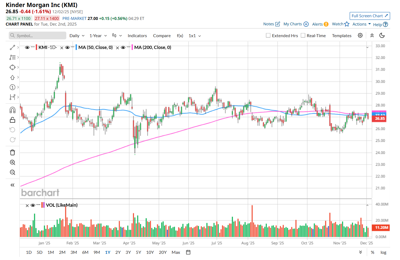Click the Full Screen Chart button
This screenshot has width=400, height=260.
pyautogui.click(x=370, y=16)
